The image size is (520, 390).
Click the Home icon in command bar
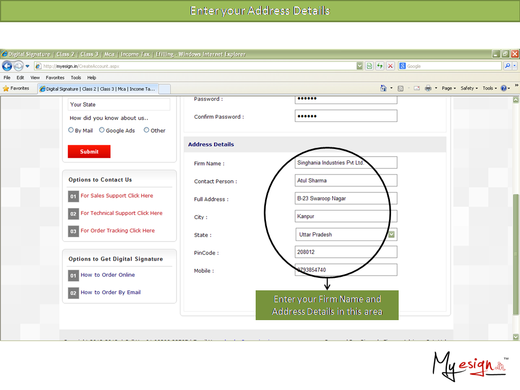[383, 88]
